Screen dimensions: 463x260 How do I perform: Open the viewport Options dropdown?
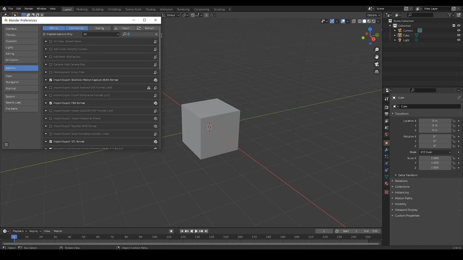[x=373, y=15]
